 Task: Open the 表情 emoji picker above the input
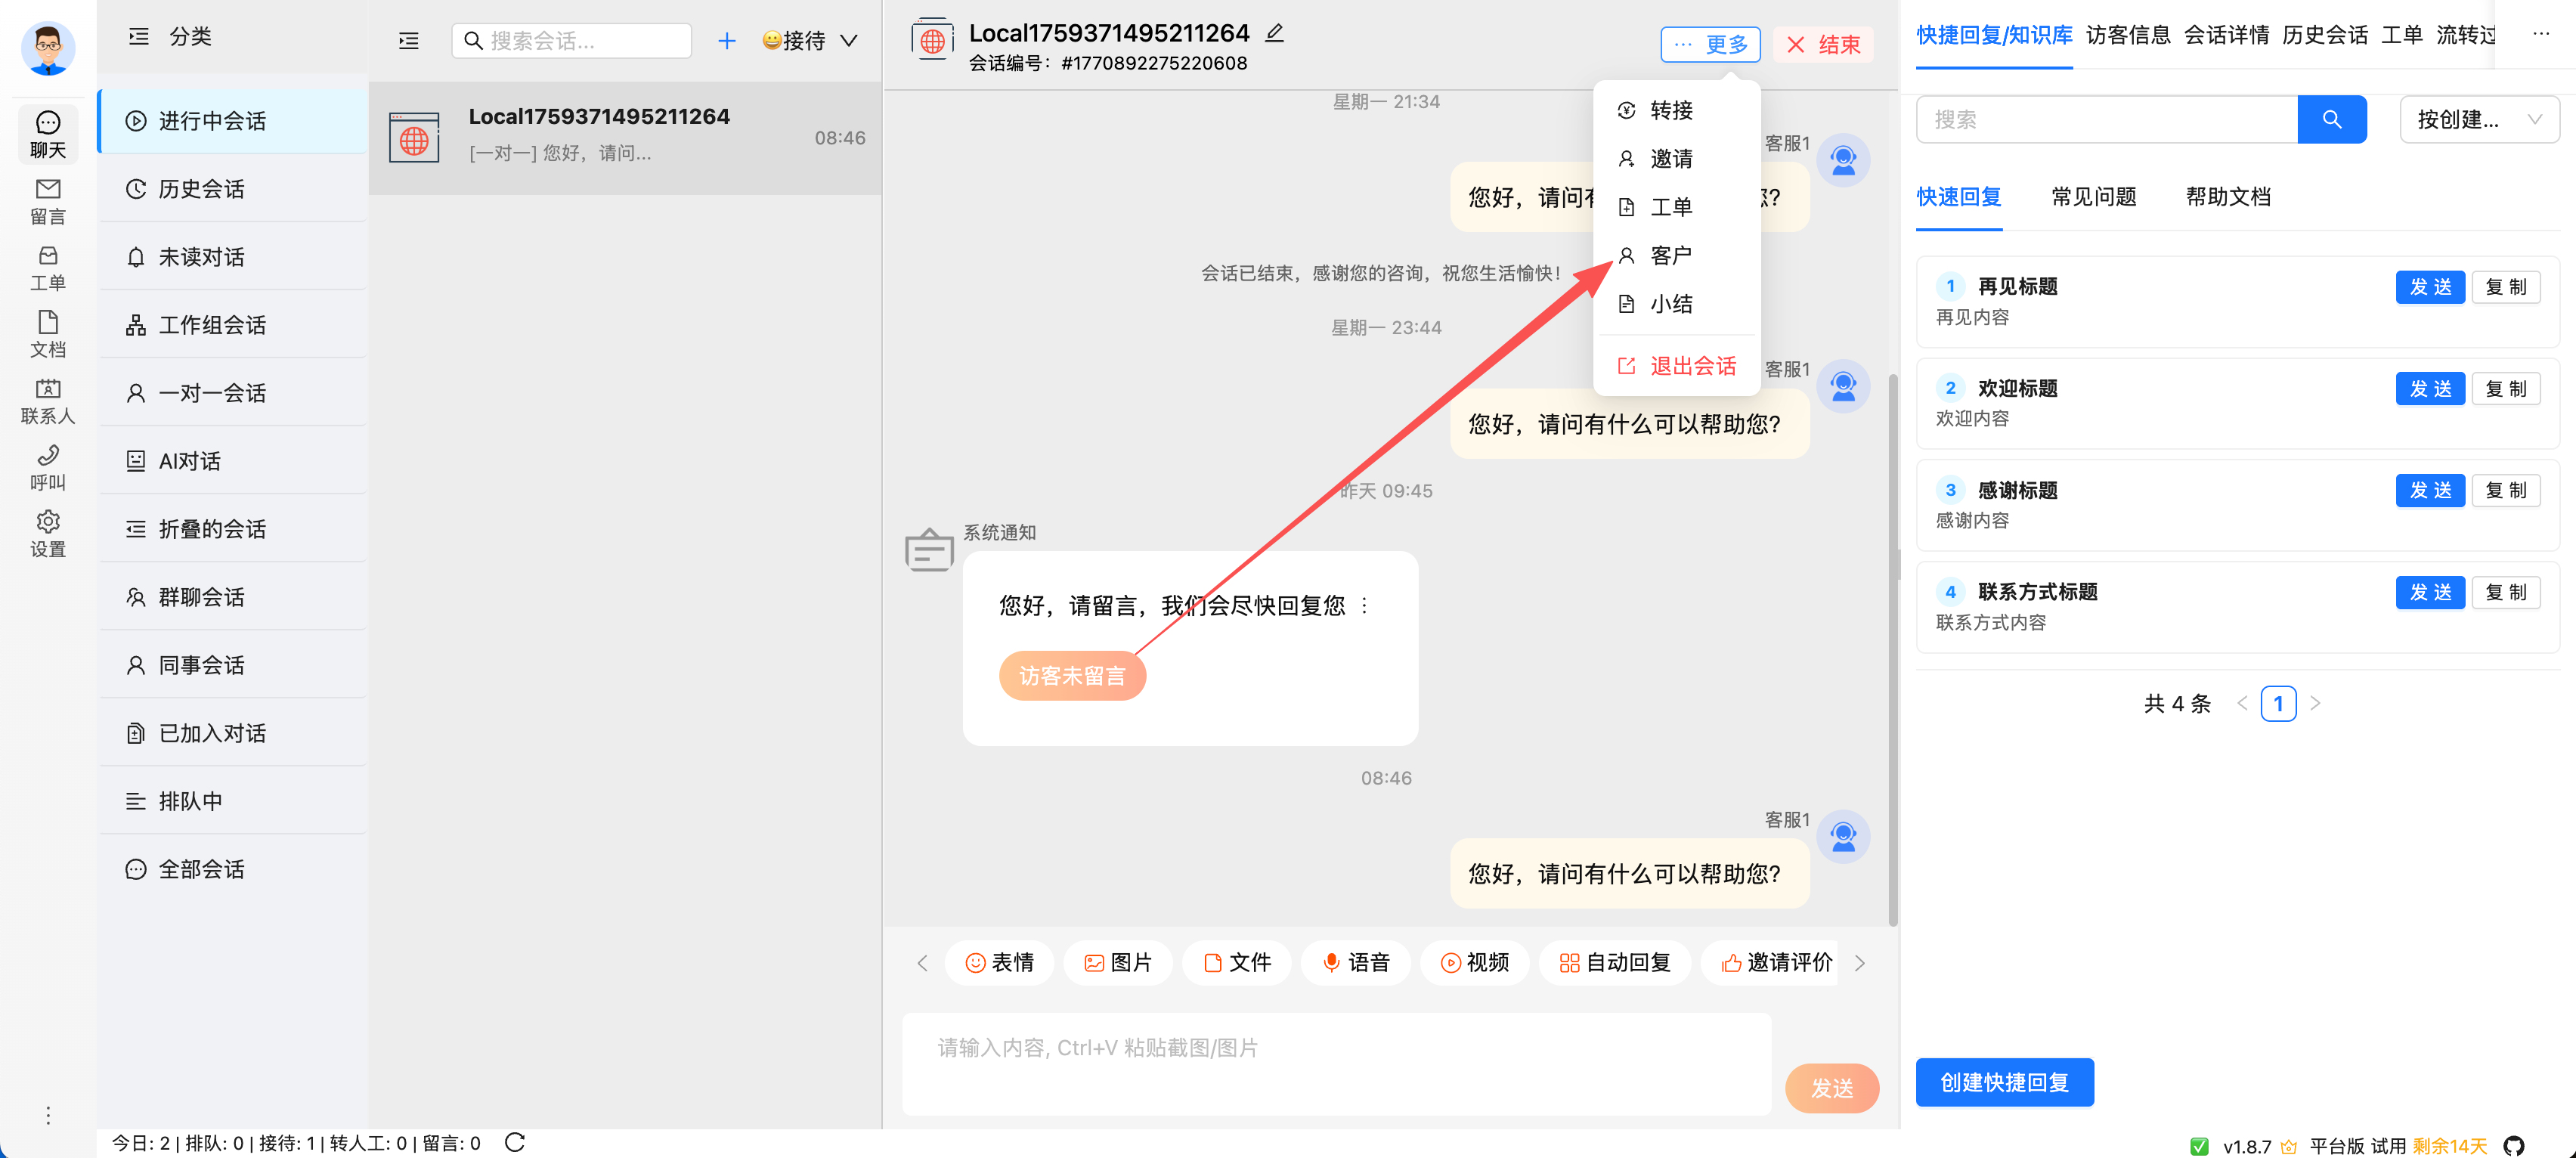point(999,962)
